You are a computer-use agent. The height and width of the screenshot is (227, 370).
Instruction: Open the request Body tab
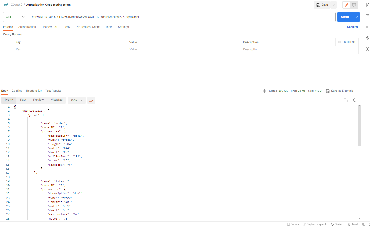click(67, 27)
